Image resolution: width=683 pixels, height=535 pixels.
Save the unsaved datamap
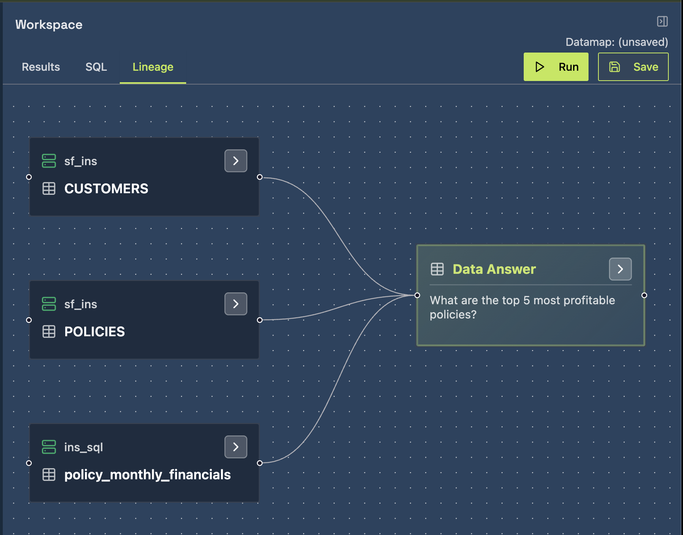point(633,67)
